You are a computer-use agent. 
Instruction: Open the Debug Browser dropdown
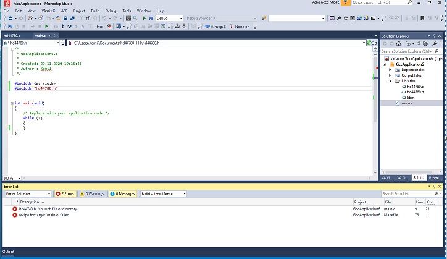click(201, 19)
